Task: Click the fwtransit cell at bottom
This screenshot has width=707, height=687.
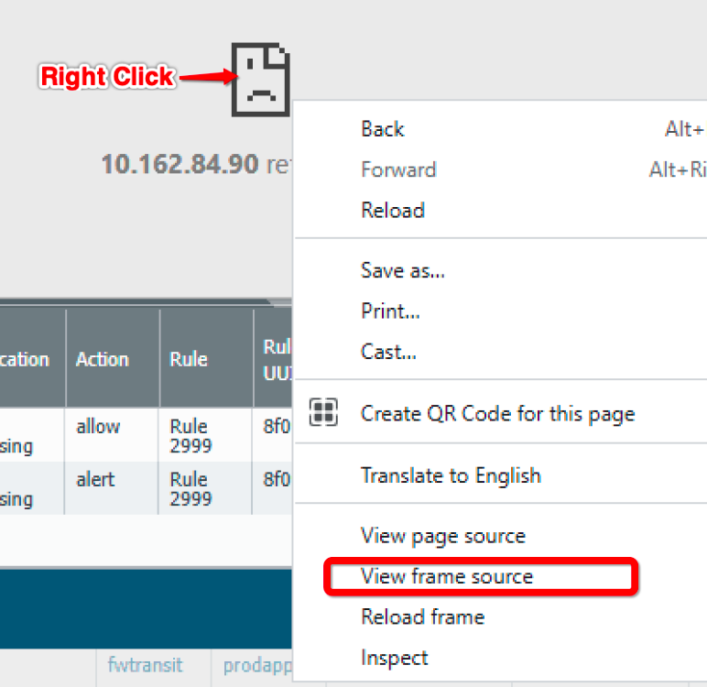Action: pos(146,665)
